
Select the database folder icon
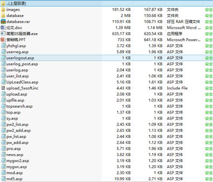(x=3, y=15)
